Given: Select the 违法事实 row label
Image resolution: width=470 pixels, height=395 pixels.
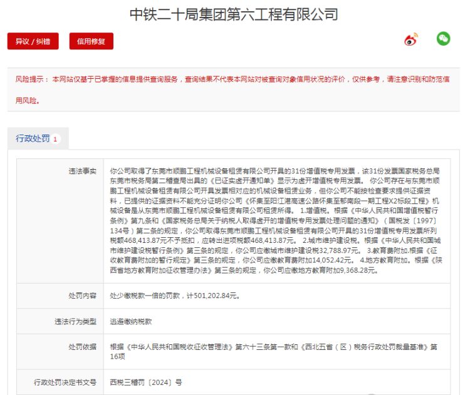Looking at the screenshot, I should 83,171.
